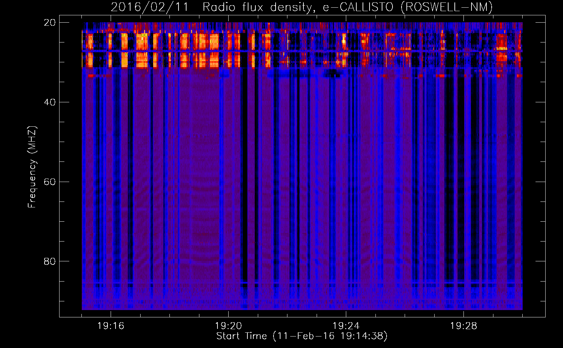
Task: Click the 19:20 time tick label
Action: (x=228, y=326)
